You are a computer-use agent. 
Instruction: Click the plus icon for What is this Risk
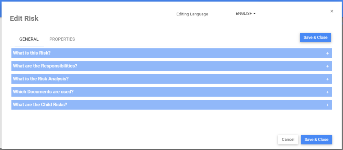[327, 53]
